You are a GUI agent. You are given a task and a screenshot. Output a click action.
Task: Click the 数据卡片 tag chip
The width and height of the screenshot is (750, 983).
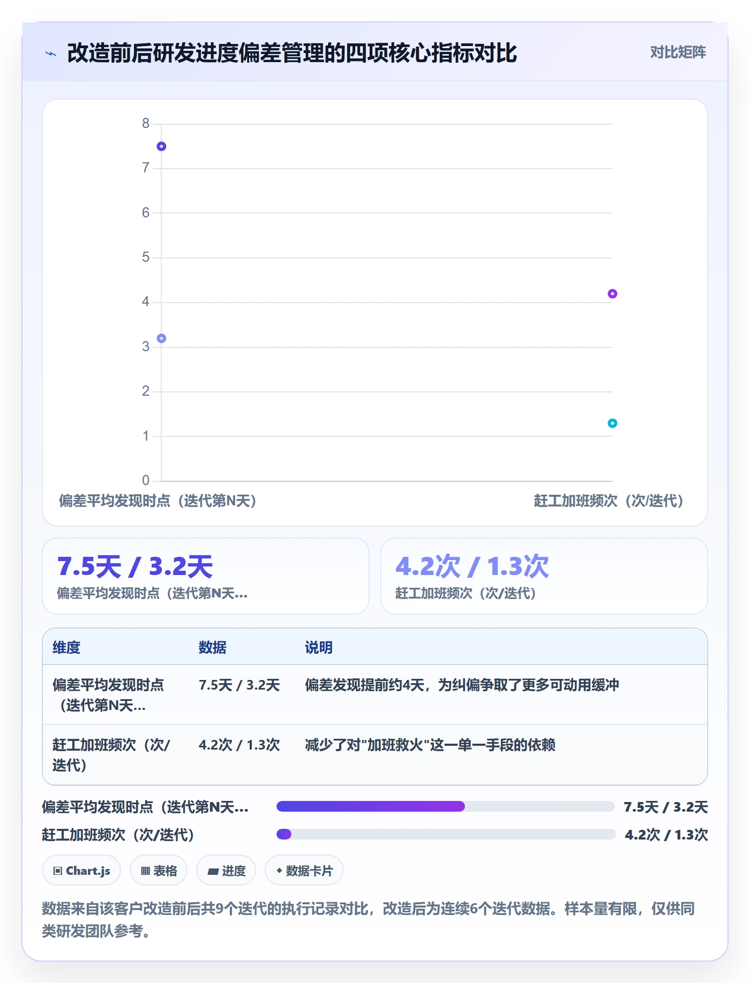pos(304,871)
